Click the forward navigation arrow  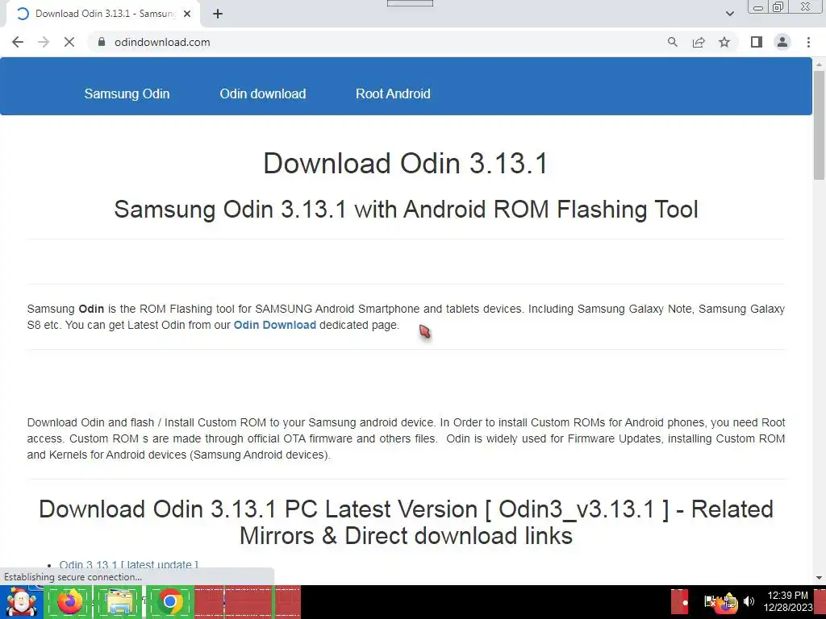tap(44, 42)
